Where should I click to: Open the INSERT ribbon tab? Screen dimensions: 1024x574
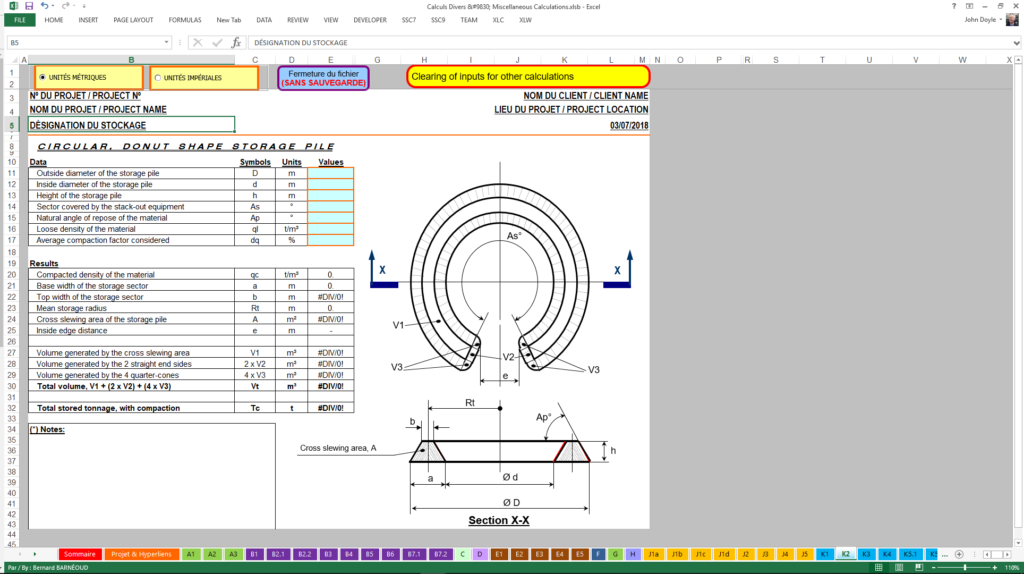pyautogui.click(x=88, y=20)
